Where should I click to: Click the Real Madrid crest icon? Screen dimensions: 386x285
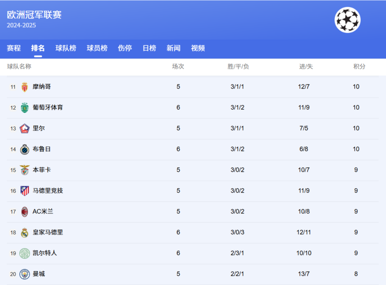(25, 232)
